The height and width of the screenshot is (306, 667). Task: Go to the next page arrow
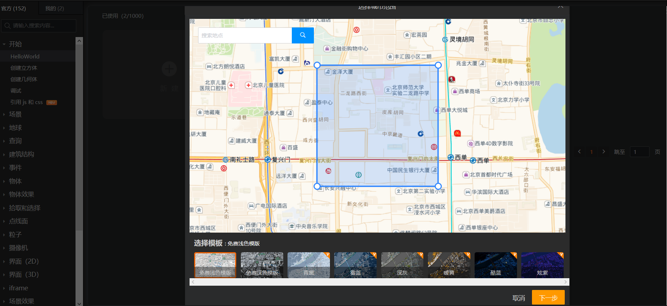pyautogui.click(x=604, y=152)
